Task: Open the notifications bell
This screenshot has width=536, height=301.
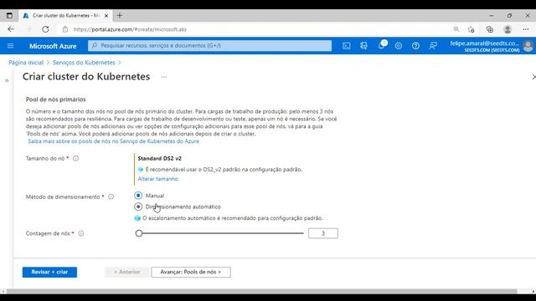Action: coord(382,46)
